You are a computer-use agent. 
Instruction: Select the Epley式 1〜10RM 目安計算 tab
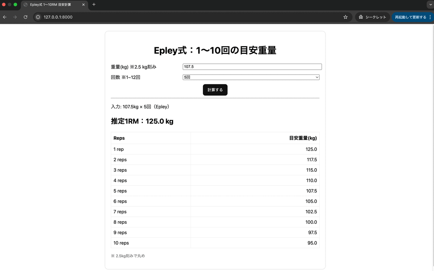coord(51,5)
